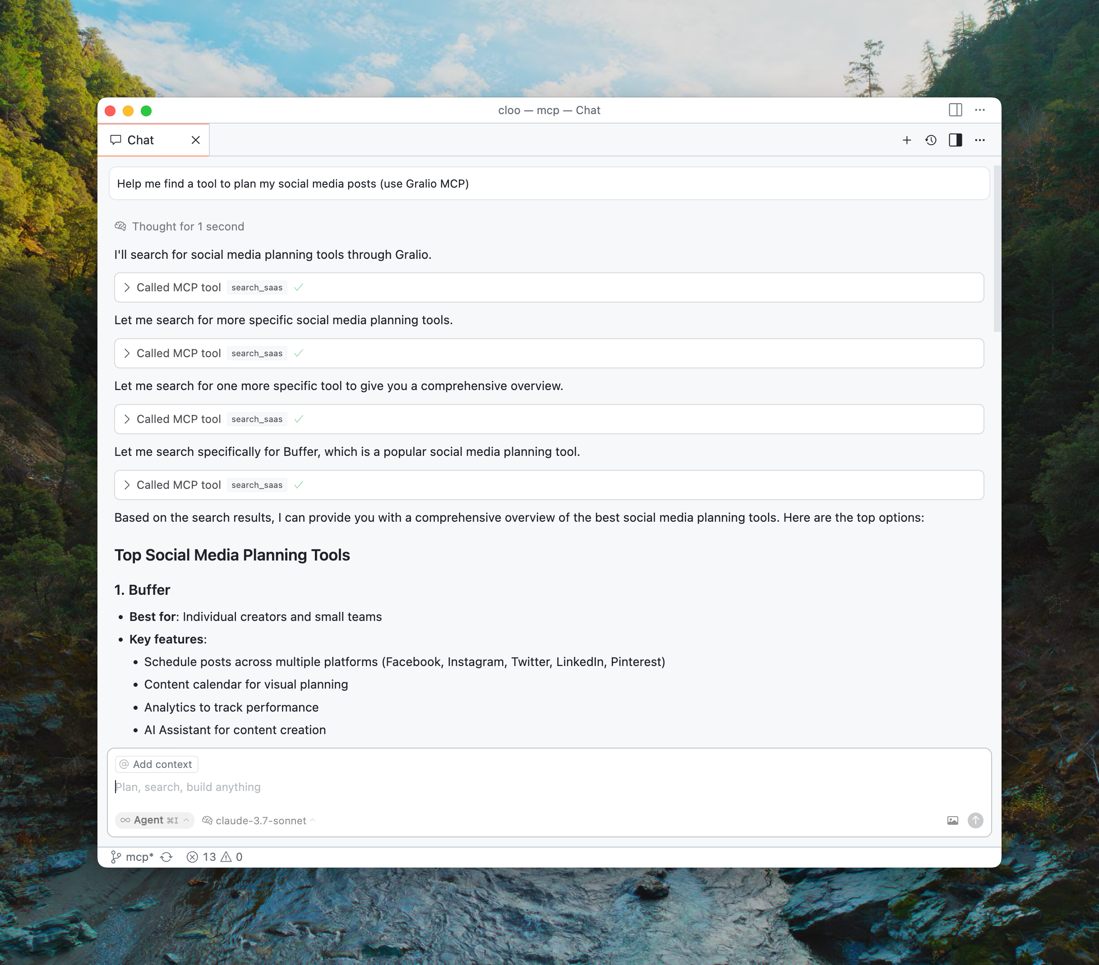
Task: Expand 'Thought for 1 second' reasoning
Action: tap(180, 226)
